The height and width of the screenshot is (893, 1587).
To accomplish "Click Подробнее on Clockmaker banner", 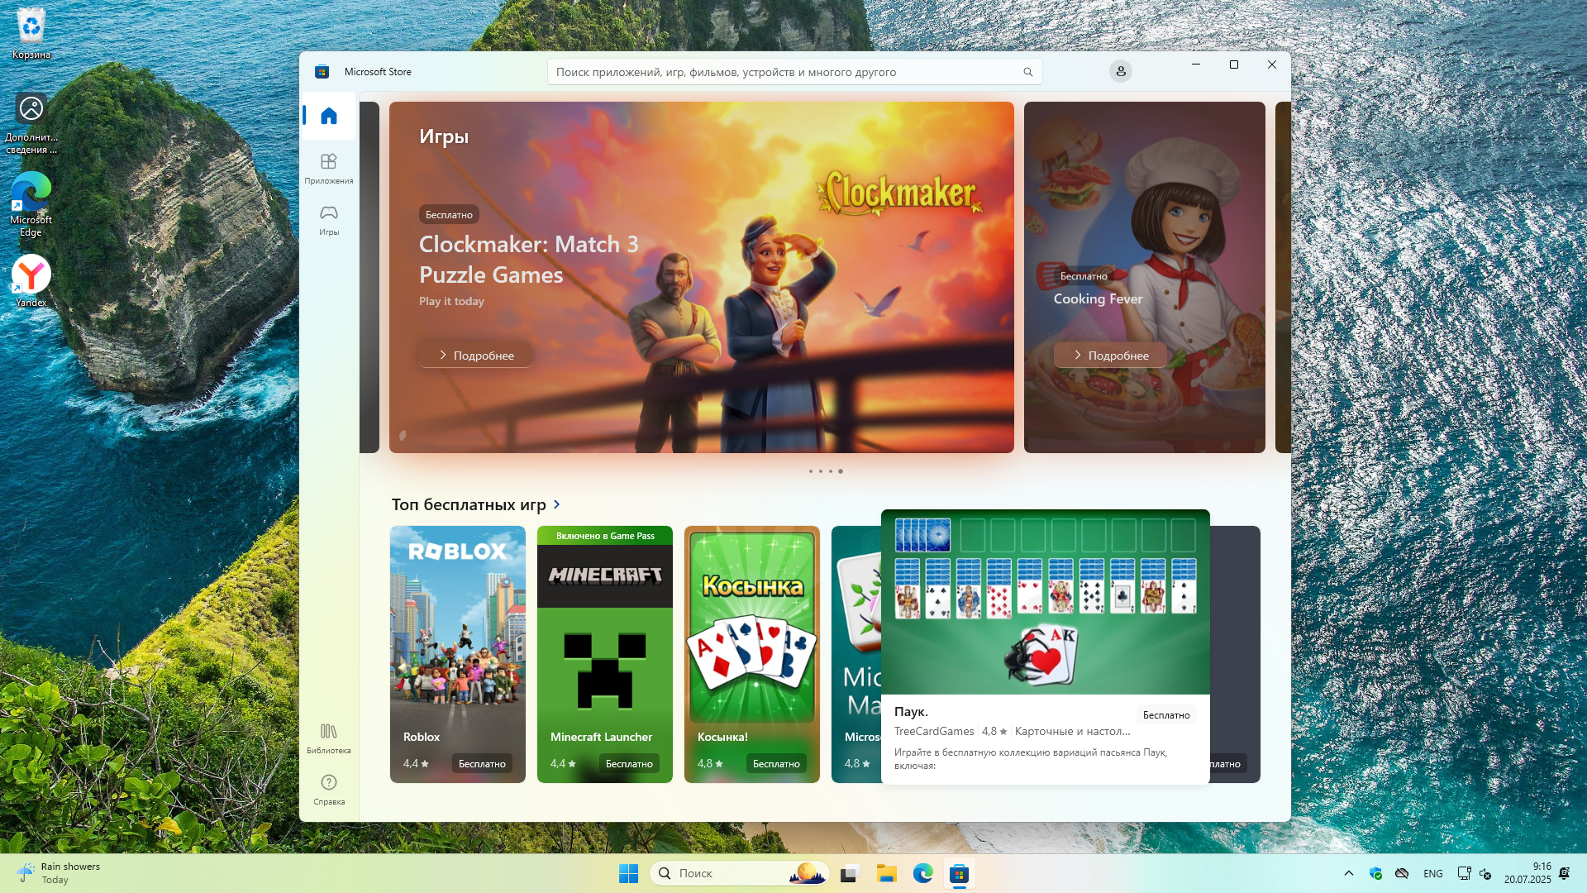I will click(x=476, y=356).
